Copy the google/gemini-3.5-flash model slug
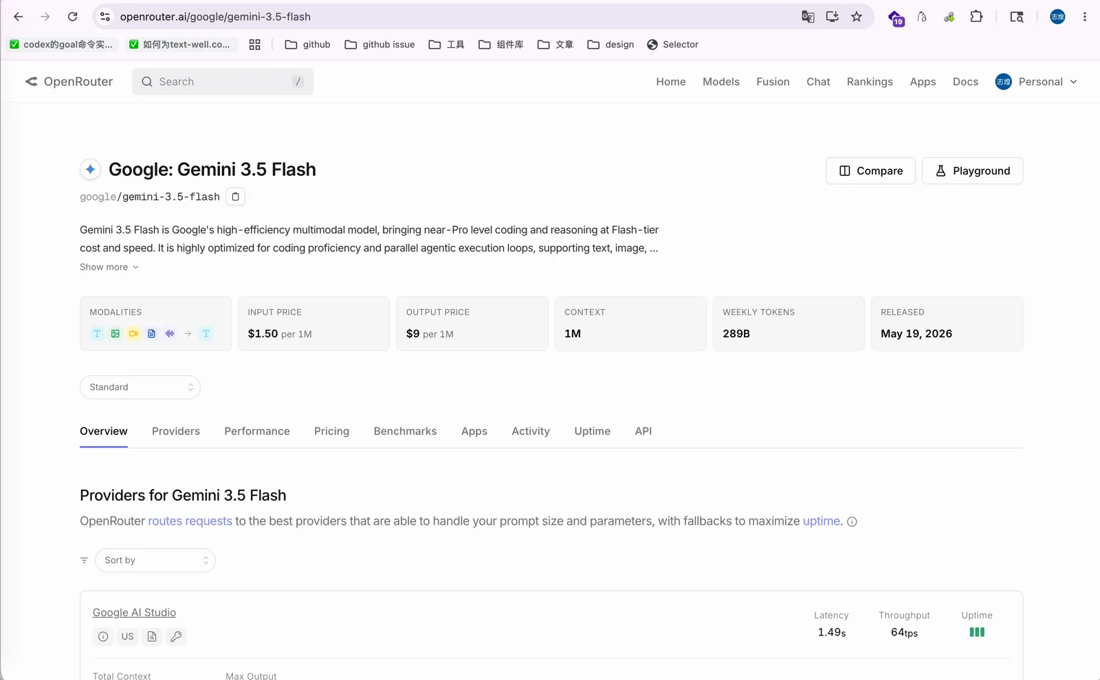This screenshot has height=680, width=1100. pos(235,196)
